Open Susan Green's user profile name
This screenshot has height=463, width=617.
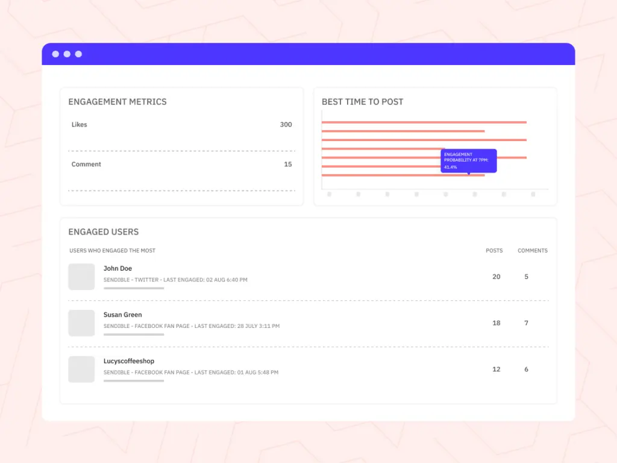click(x=122, y=315)
